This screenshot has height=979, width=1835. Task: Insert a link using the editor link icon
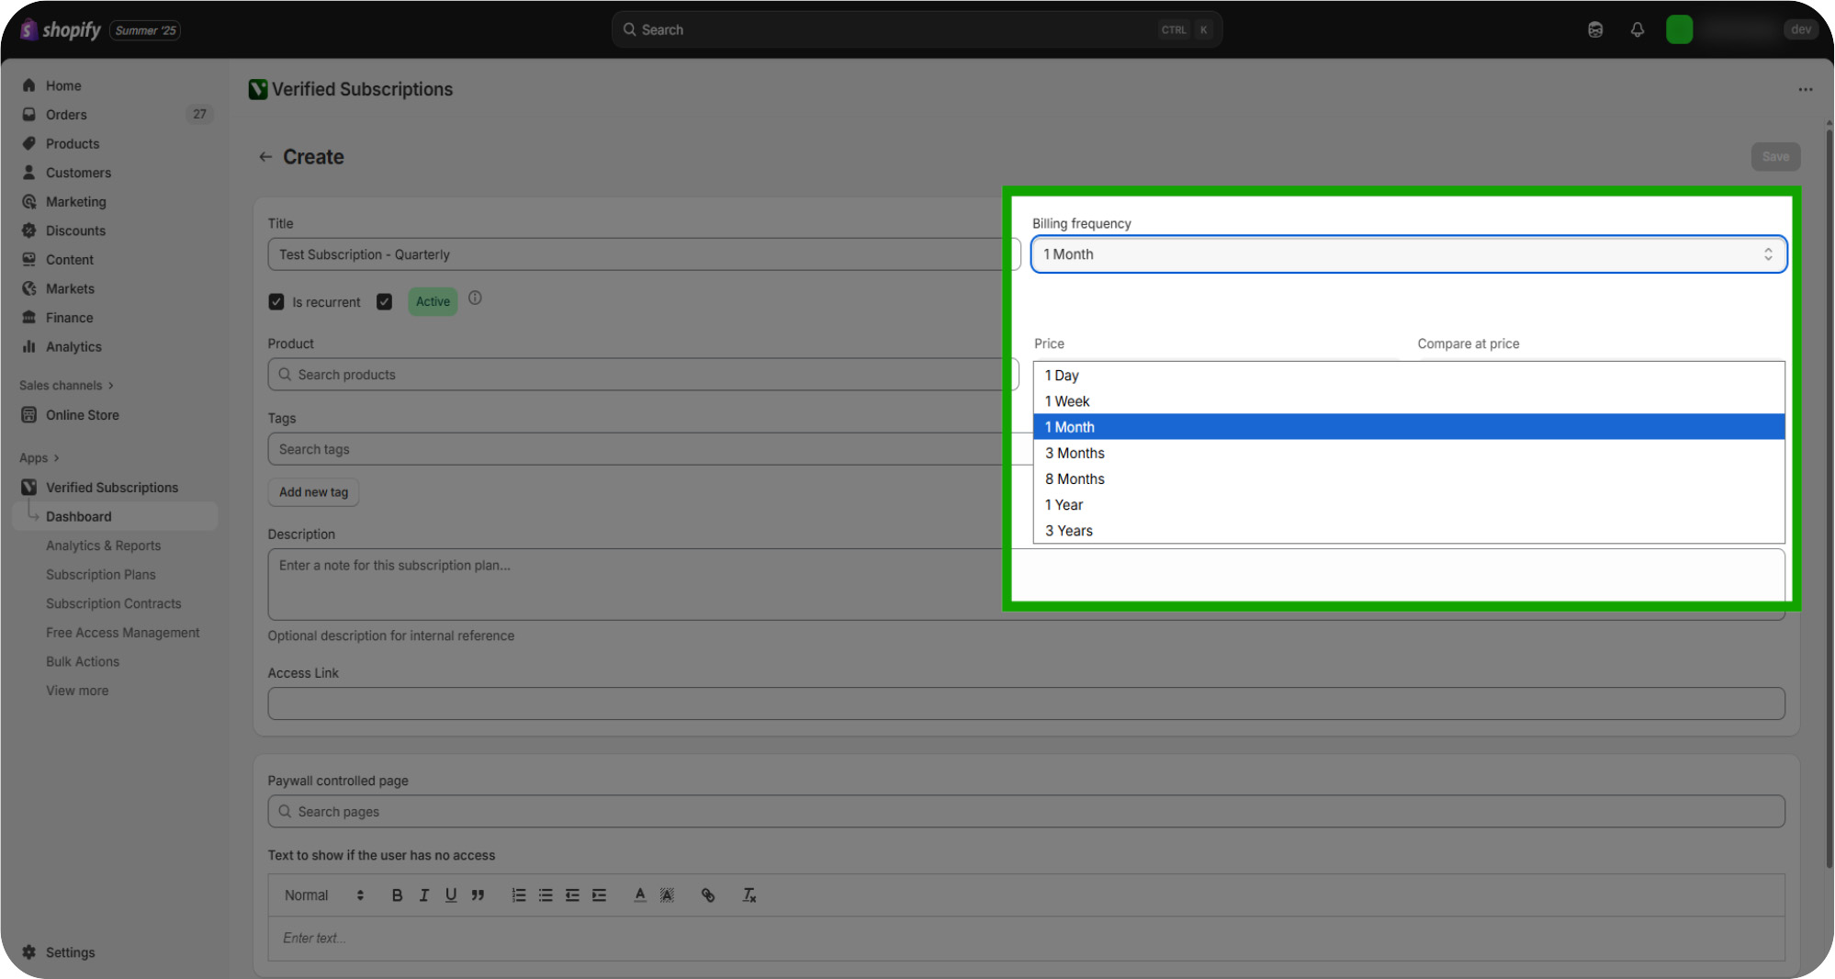click(708, 895)
